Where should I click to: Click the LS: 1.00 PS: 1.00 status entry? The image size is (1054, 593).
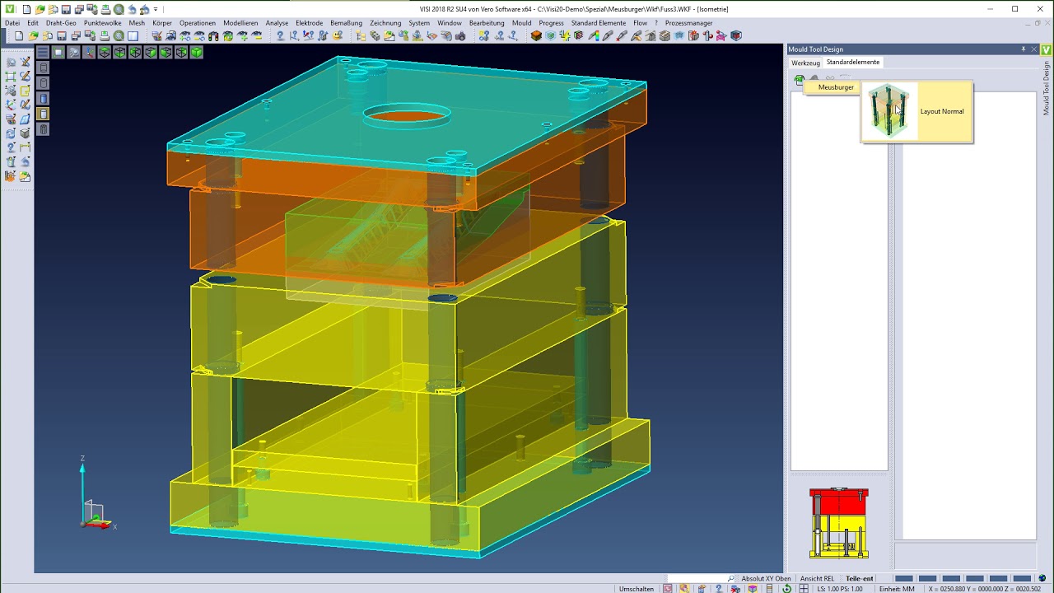[x=840, y=589]
